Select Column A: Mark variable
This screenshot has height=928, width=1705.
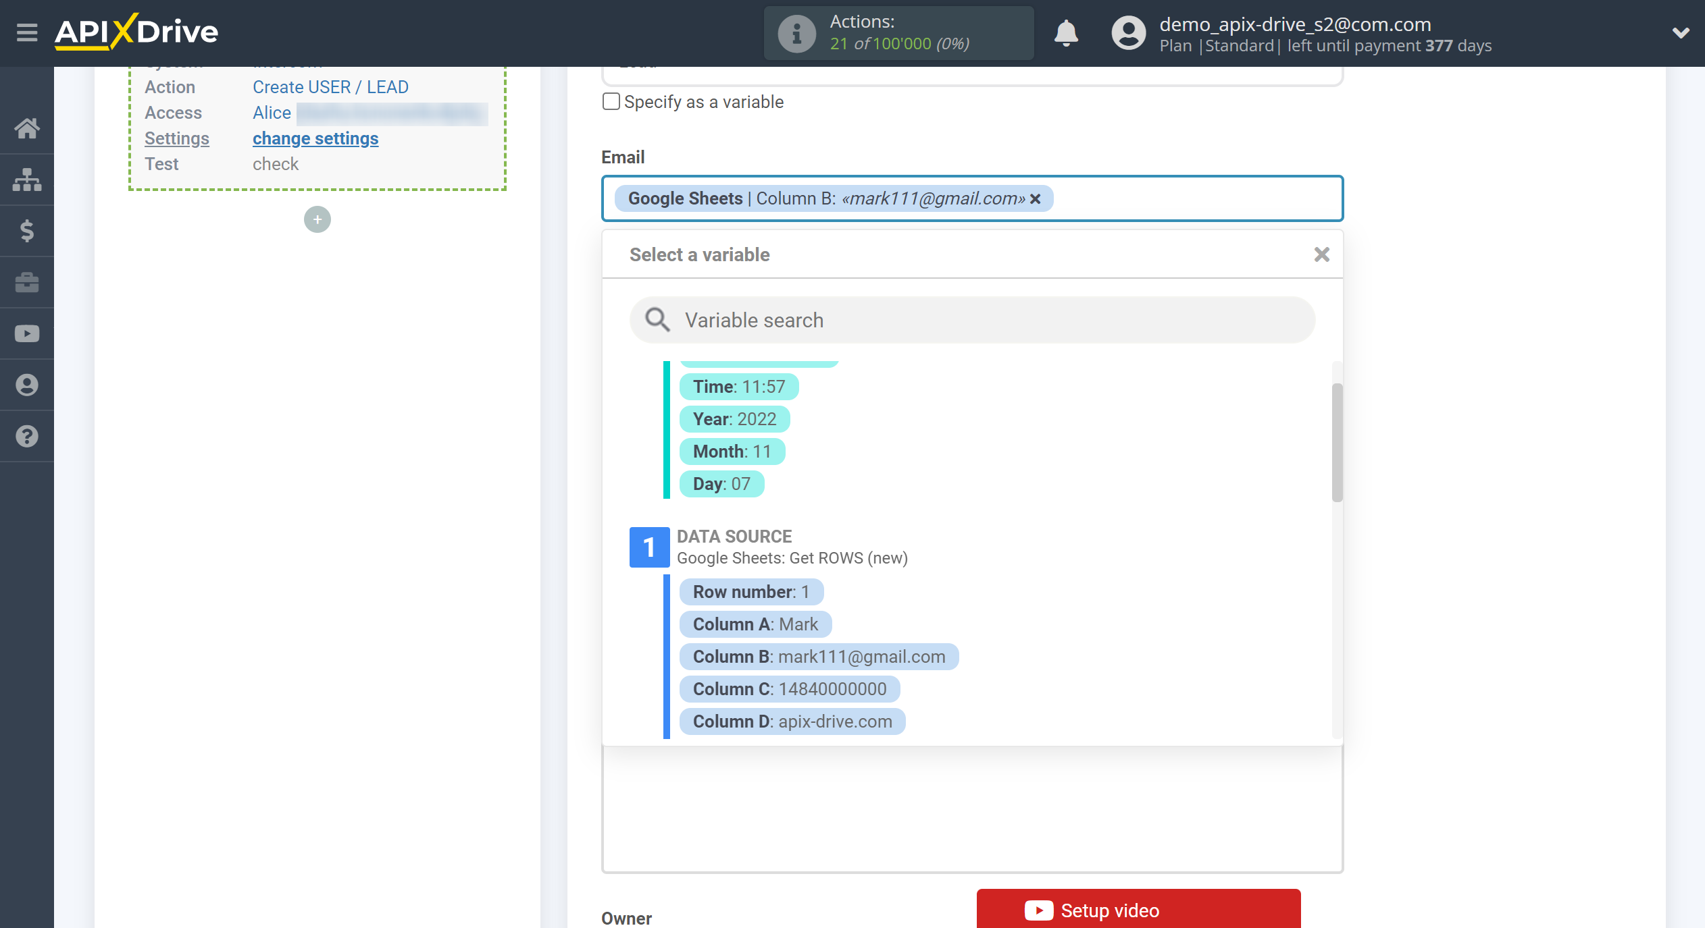755,624
